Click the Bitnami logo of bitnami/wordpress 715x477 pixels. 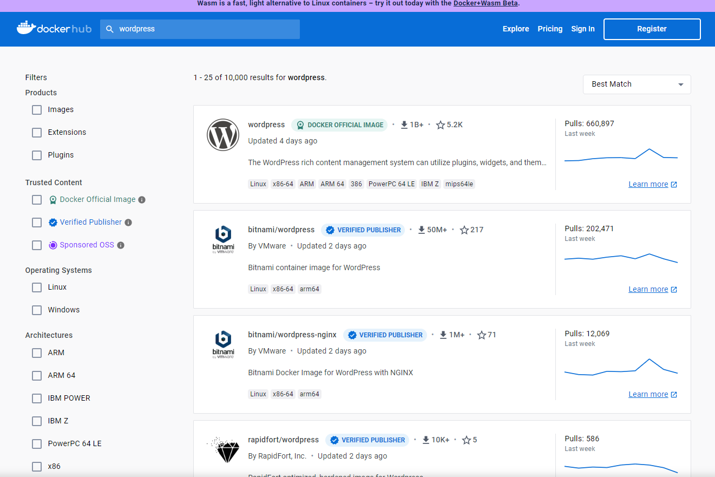[x=223, y=240]
